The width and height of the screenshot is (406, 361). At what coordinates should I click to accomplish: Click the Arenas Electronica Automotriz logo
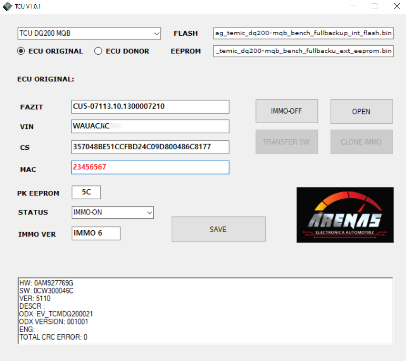point(345,215)
